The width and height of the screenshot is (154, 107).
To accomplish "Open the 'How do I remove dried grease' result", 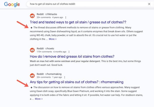I will tap(72, 56).
